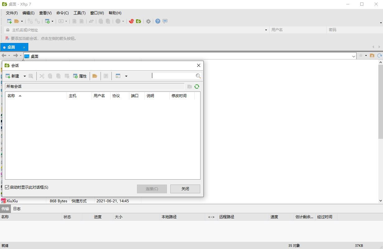
Task: Open options via the gear icon
Action: tap(149, 21)
